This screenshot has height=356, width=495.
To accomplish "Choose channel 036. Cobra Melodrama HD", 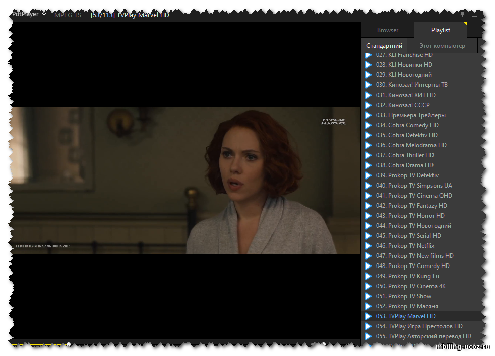I will pos(422,145).
